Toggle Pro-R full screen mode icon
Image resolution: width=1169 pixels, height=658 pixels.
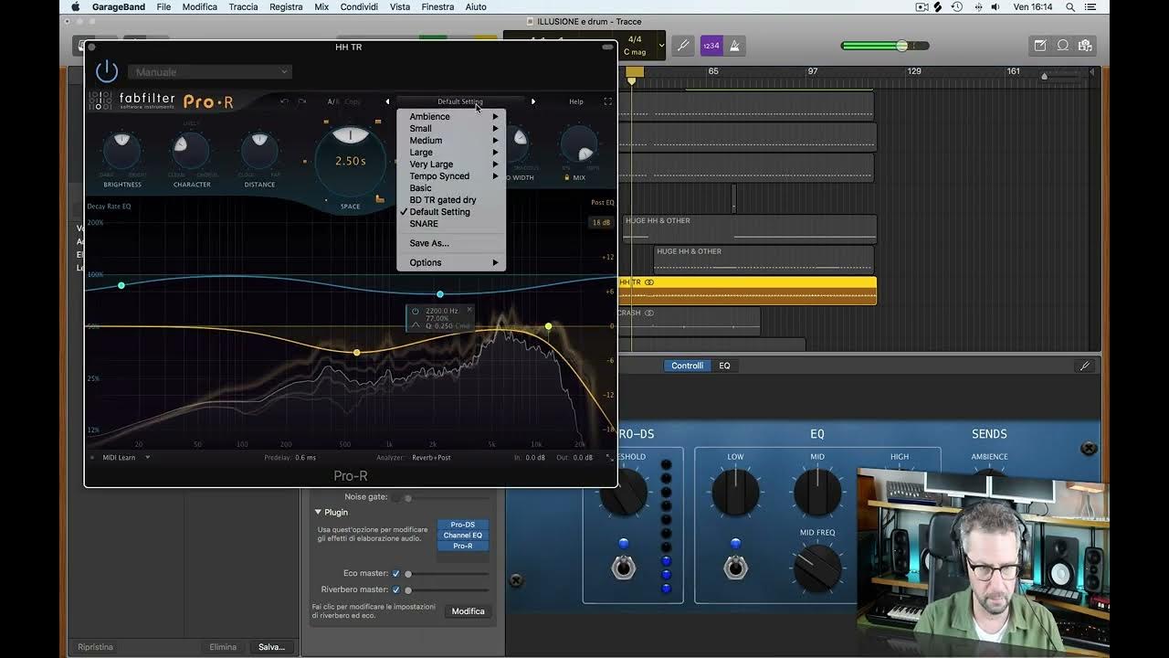click(607, 101)
